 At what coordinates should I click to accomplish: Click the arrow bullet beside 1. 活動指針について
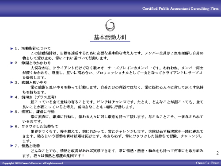(x=12, y=49)
